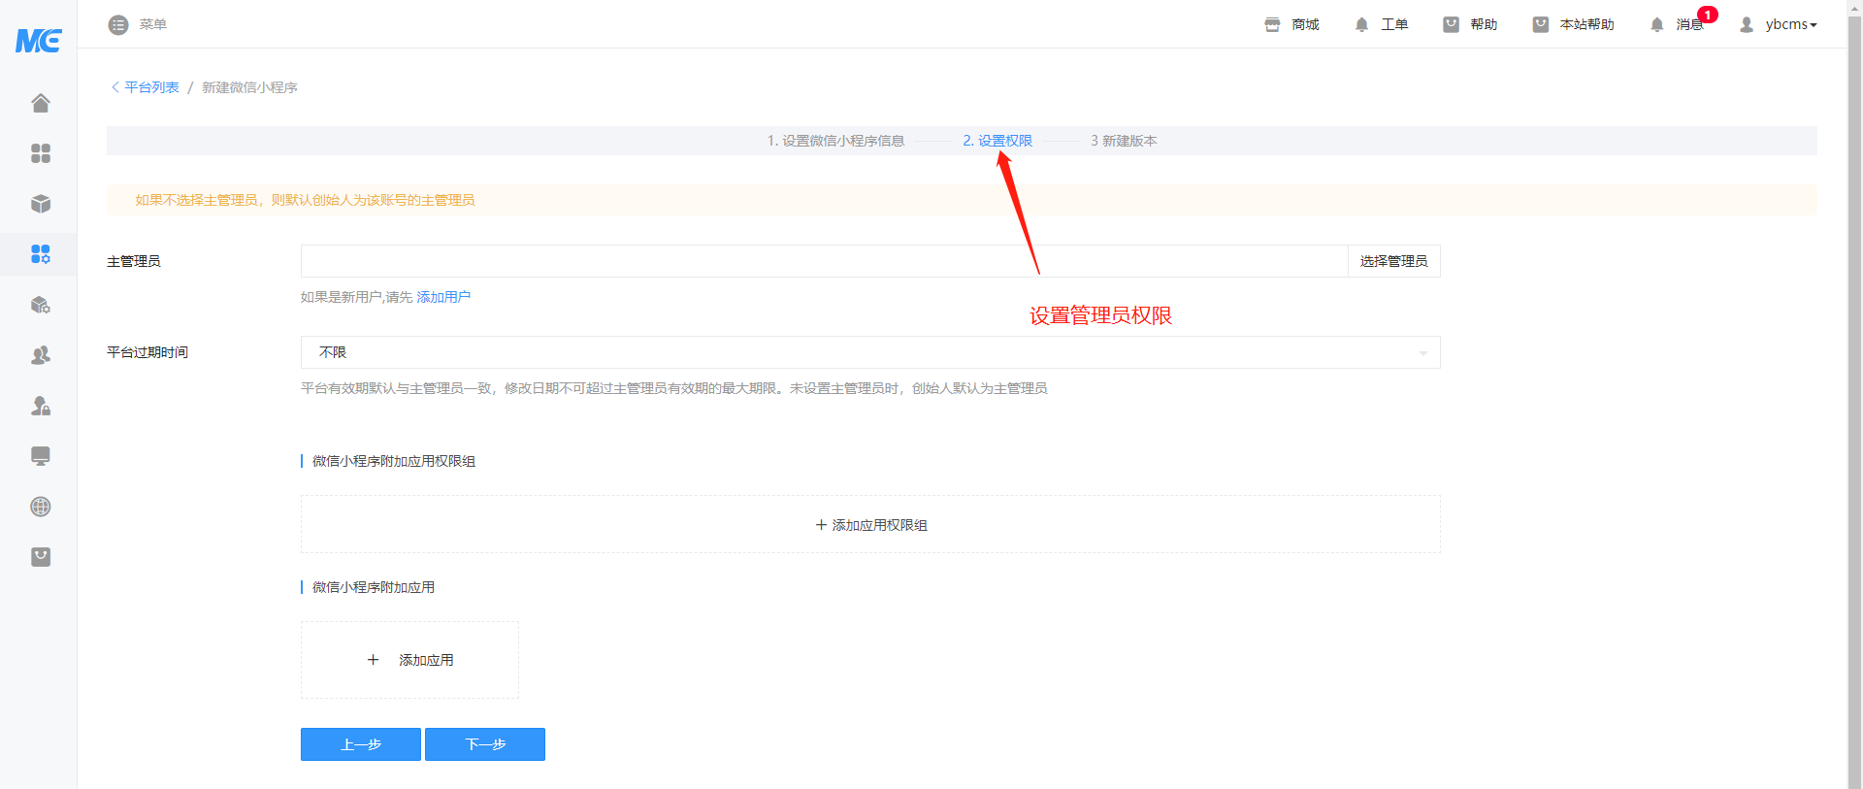Click 添加应用权限组 box
This screenshot has width=1863, height=789.
coord(870,525)
